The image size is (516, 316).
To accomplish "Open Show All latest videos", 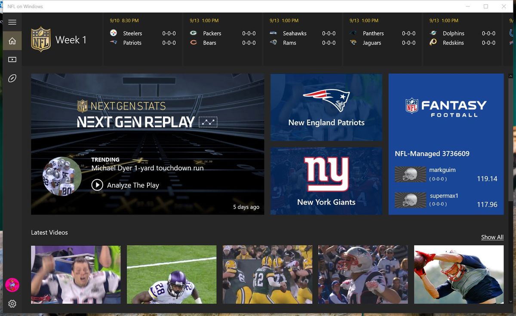I will [x=492, y=237].
